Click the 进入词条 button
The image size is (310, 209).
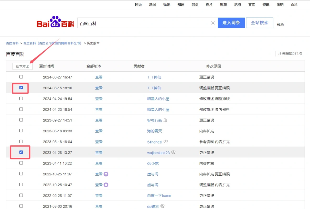(231, 23)
